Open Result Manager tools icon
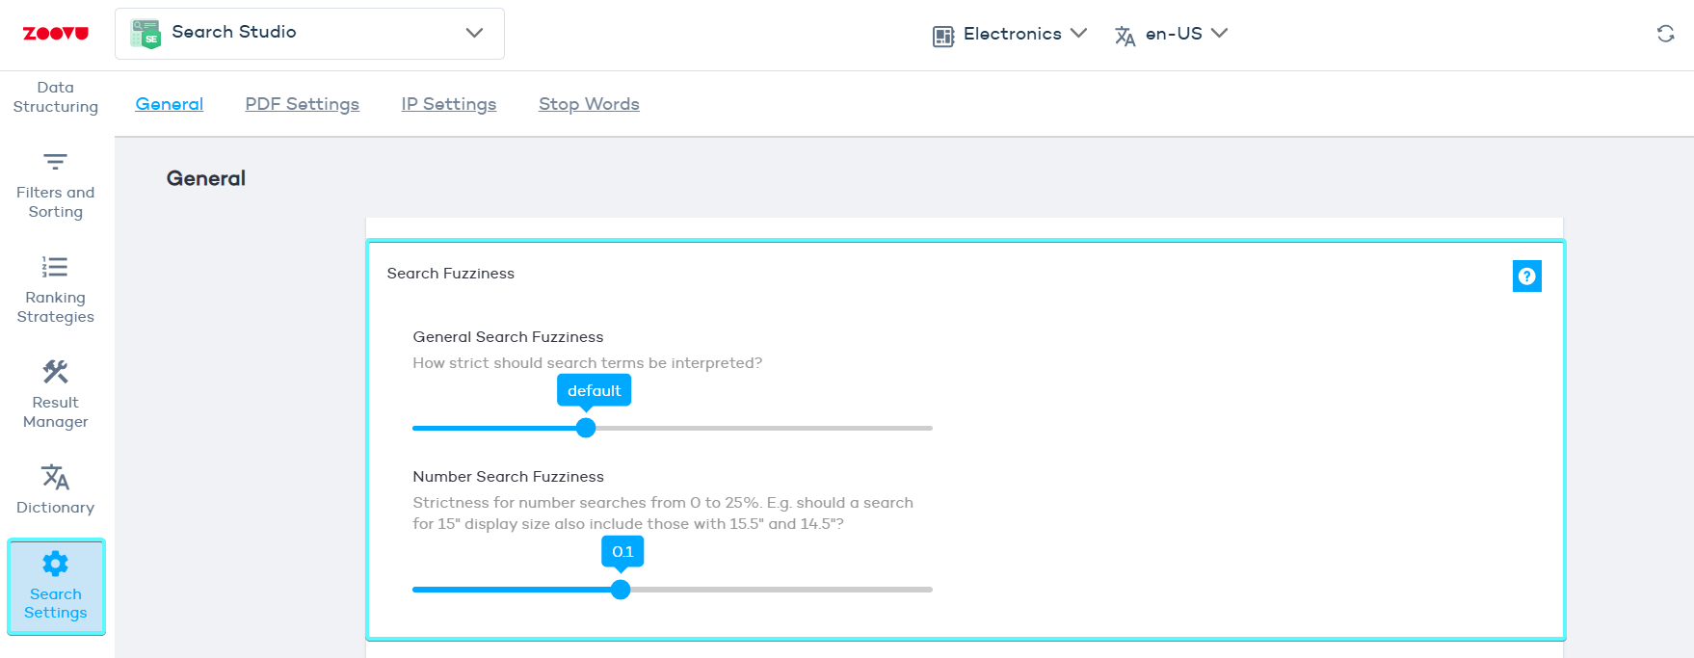 pos(55,372)
